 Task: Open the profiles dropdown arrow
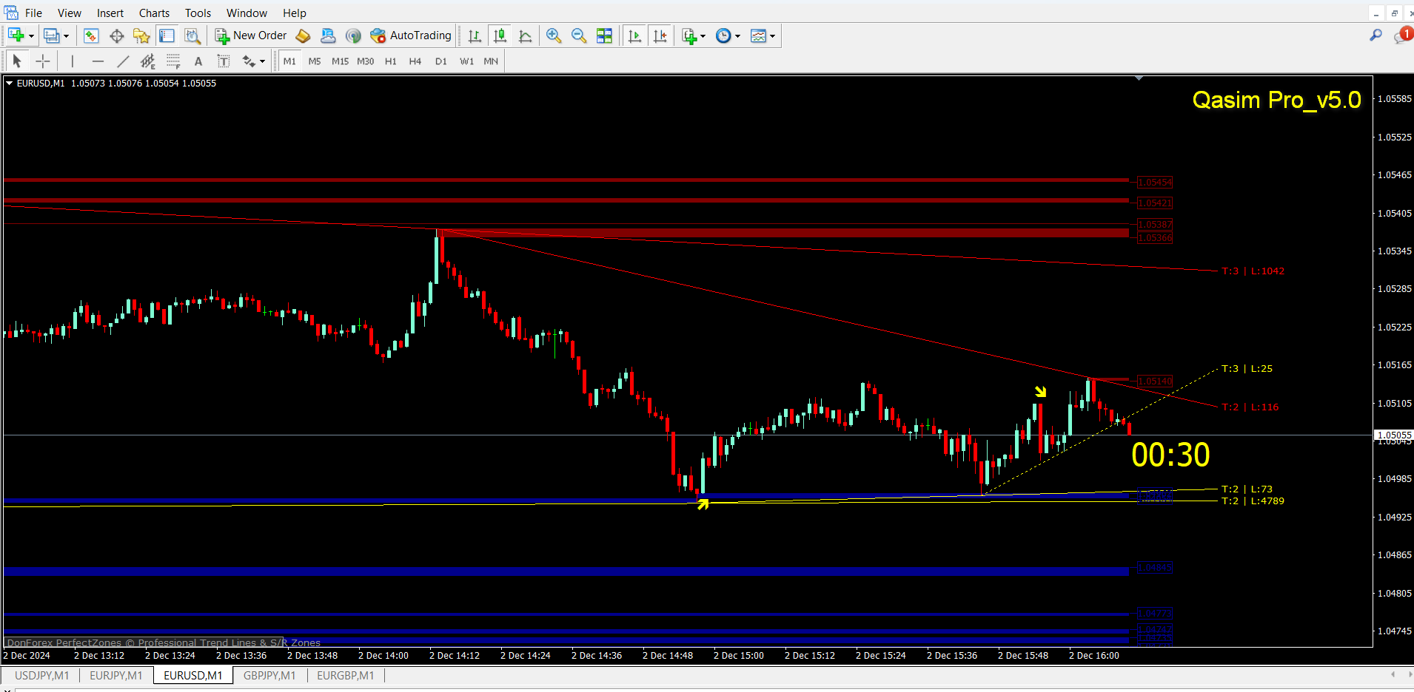tap(64, 35)
